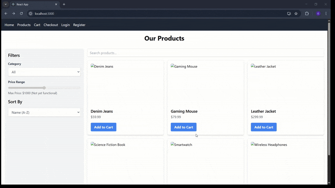Add Gaming Mouse to cart
Screen dimensions: 335x188
183,127
